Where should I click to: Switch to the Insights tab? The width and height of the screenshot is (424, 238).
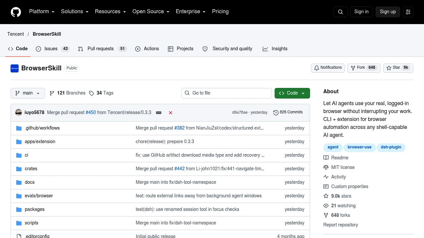coord(275,49)
